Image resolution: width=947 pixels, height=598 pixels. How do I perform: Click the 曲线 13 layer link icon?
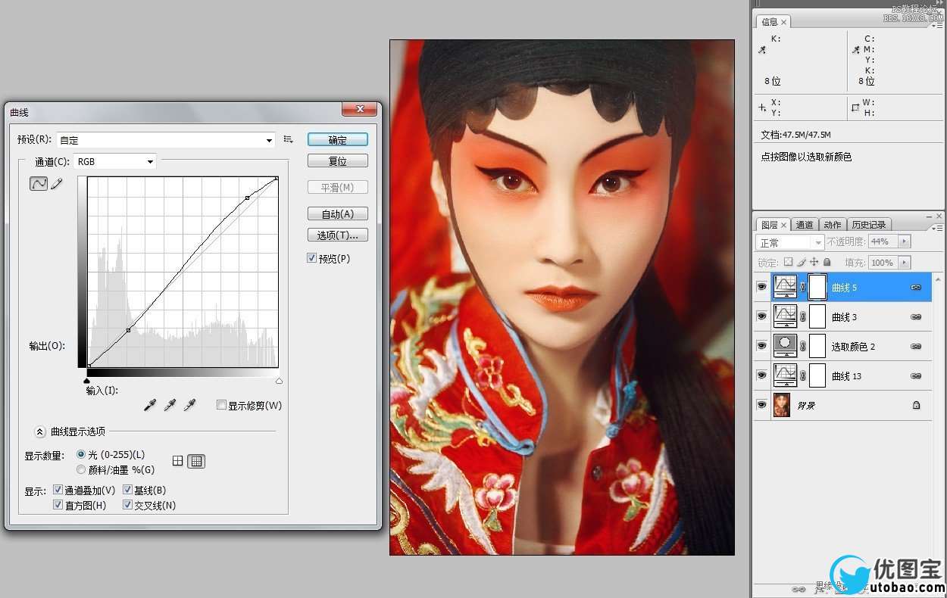coord(916,376)
